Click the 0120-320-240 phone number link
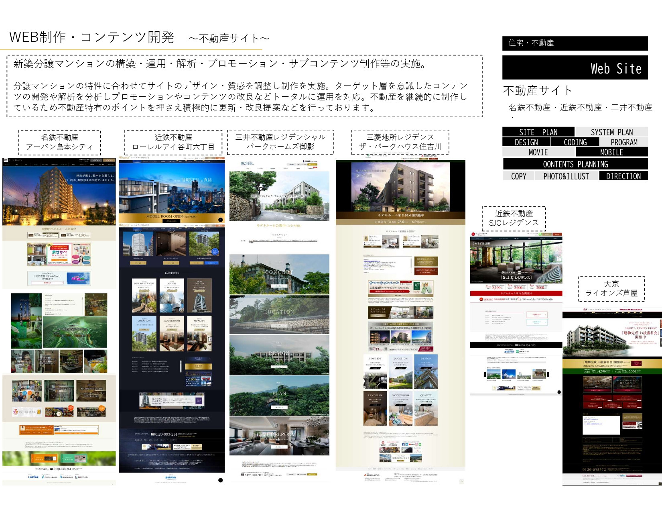 click(x=430, y=475)
